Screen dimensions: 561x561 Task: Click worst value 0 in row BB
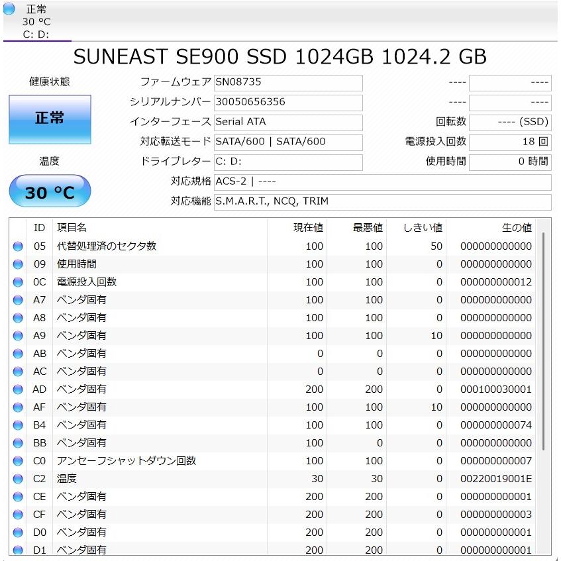(380, 443)
